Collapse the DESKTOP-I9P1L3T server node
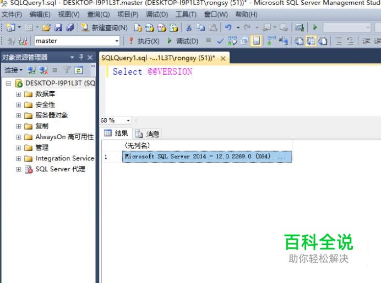The height and width of the screenshot is (283, 381). point(8,84)
